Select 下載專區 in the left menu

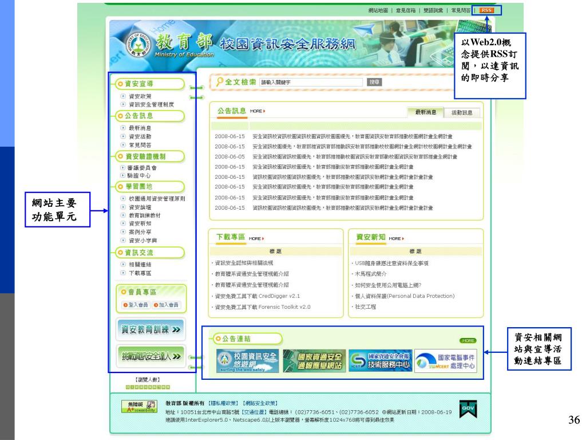tap(140, 273)
